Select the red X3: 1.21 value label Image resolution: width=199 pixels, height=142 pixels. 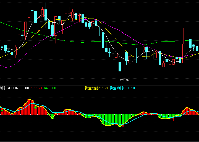(36, 88)
